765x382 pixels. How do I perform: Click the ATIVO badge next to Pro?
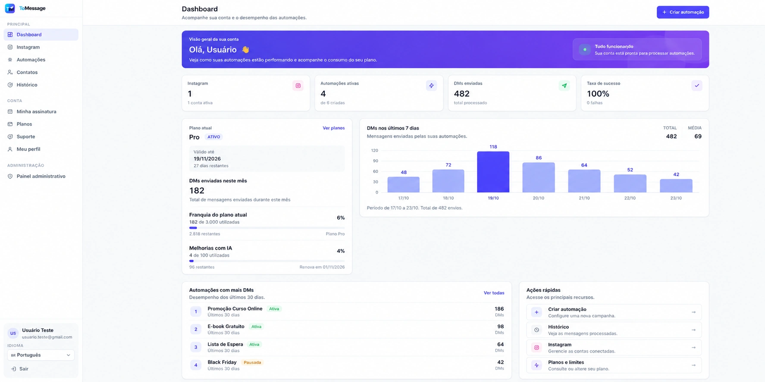(x=213, y=137)
